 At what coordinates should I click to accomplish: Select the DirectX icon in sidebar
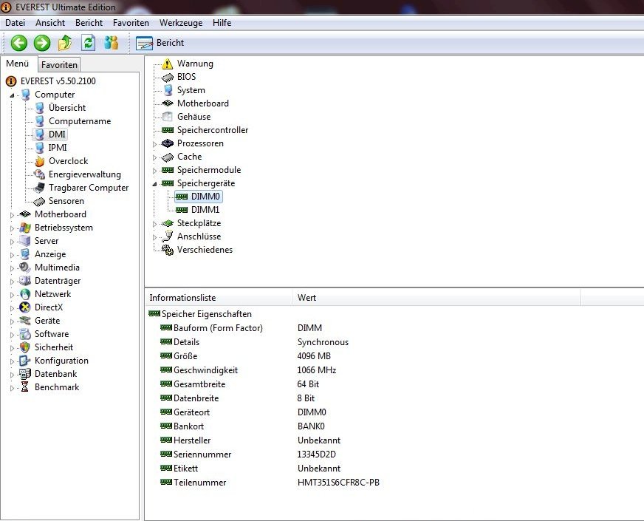click(x=26, y=307)
